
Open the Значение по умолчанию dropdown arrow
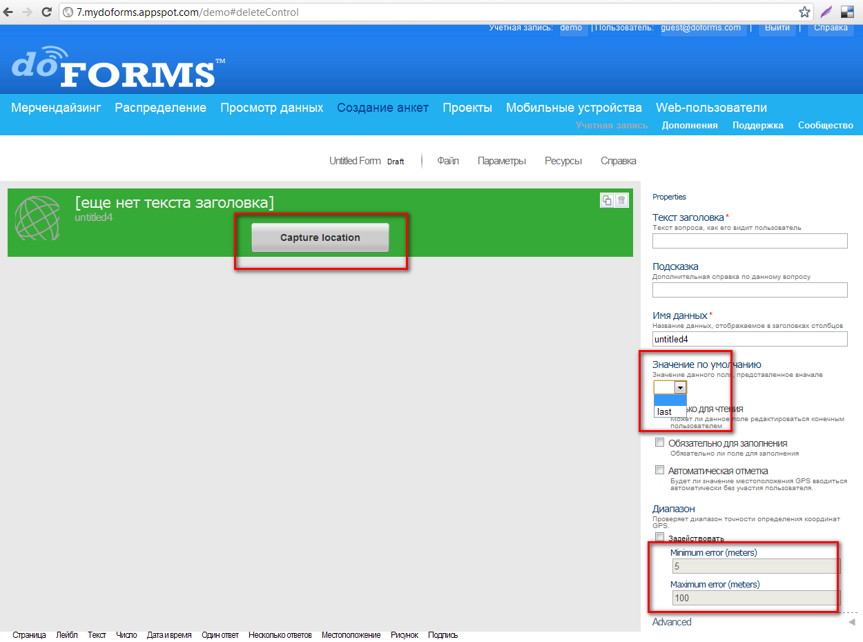click(679, 388)
